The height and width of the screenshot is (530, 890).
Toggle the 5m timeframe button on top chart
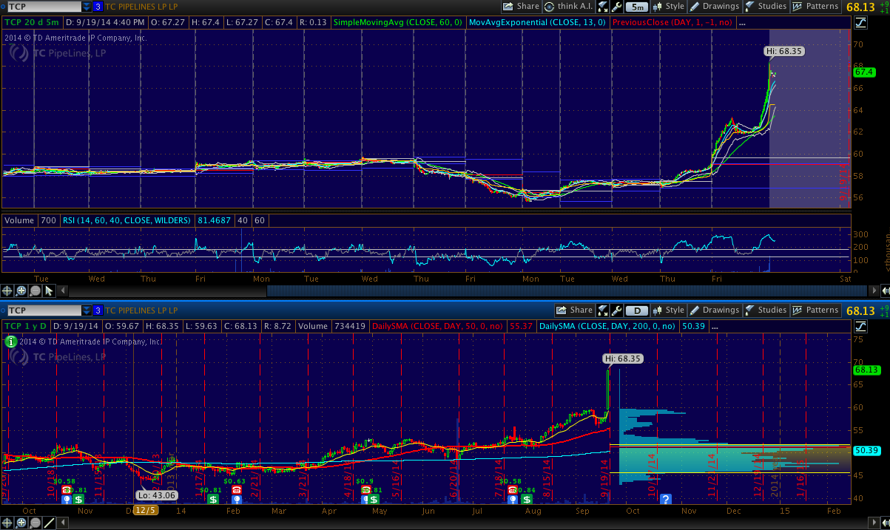[636, 7]
